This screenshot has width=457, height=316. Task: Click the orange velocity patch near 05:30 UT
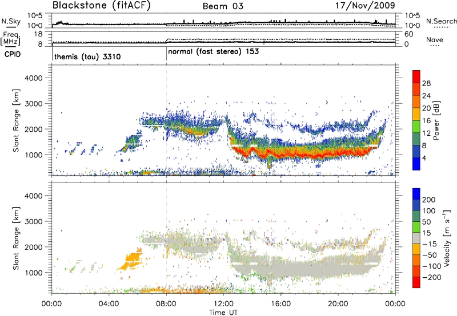132,260
